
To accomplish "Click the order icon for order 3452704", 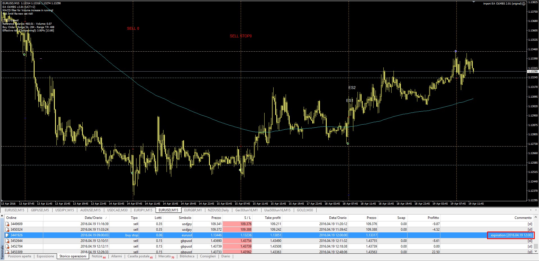I will click(x=8, y=246).
